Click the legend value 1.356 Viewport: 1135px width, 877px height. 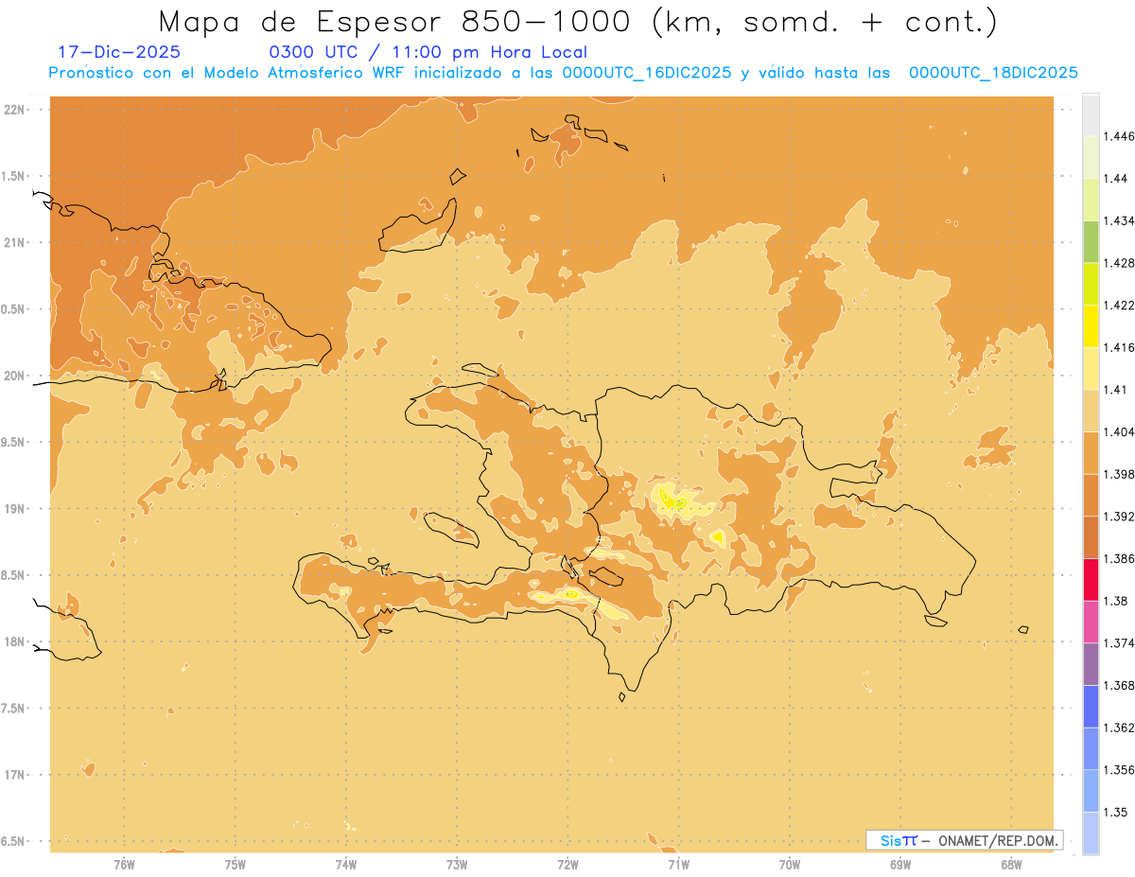click(1118, 770)
